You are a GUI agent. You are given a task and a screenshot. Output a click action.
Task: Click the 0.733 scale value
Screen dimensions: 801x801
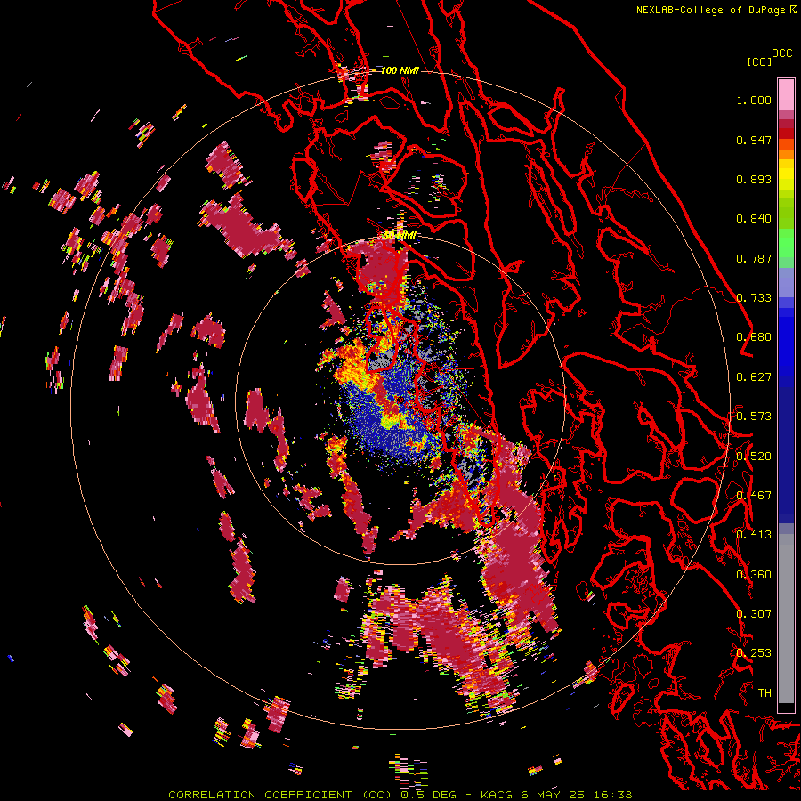[x=754, y=298]
